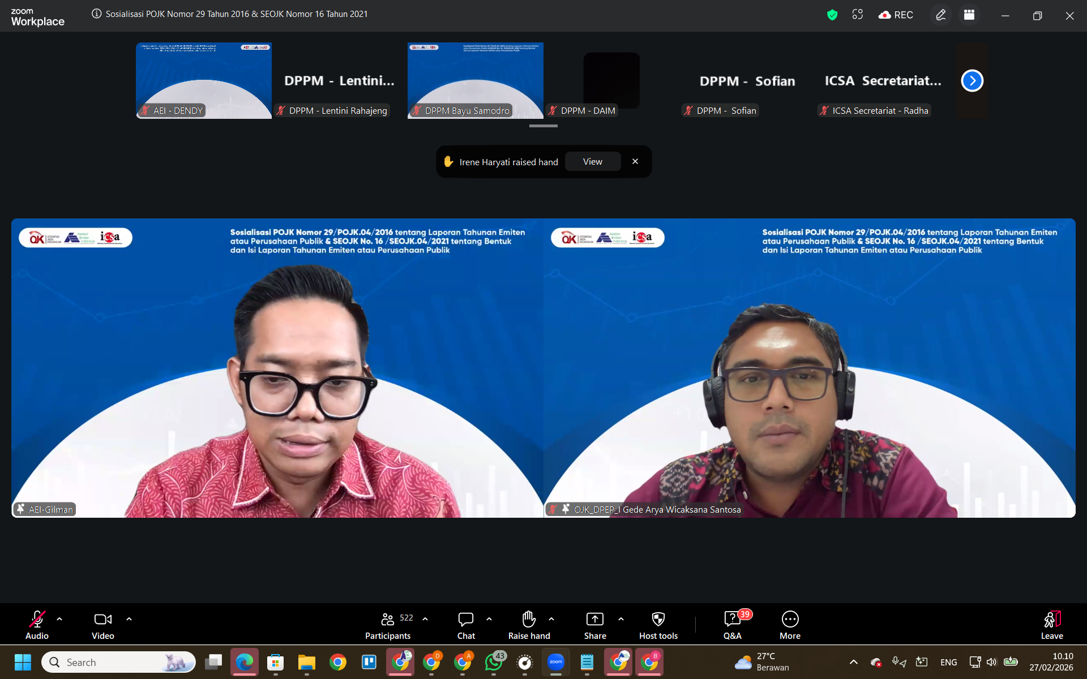The width and height of the screenshot is (1087, 679).
Task: Open the annotate pencil icon
Action: 941,15
